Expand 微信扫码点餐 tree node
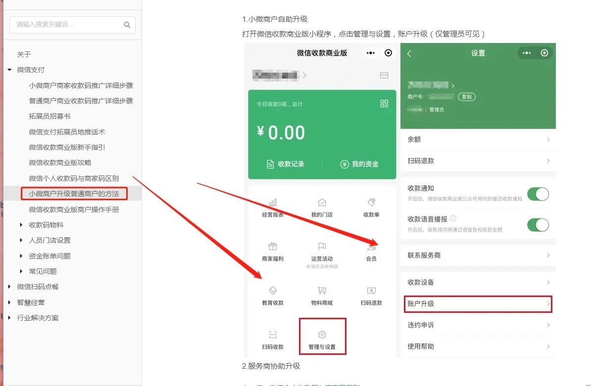This screenshot has width=591, height=386. tap(9, 287)
